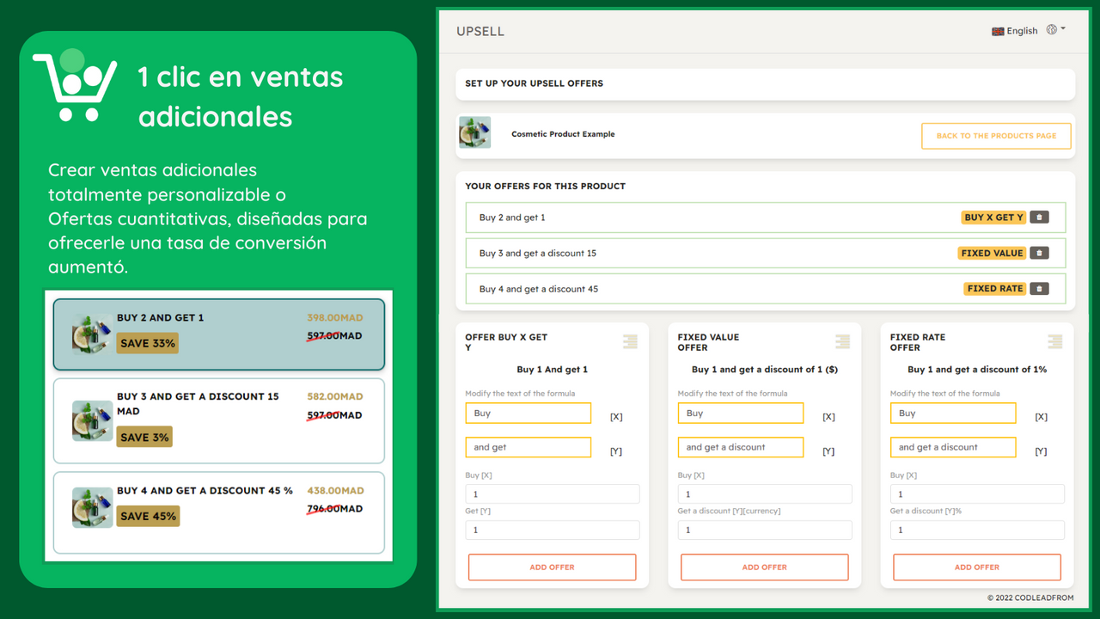This screenshot has height=619, width=1100.
Task: Focus the Get [Y] number field
Action: [553, 530]
